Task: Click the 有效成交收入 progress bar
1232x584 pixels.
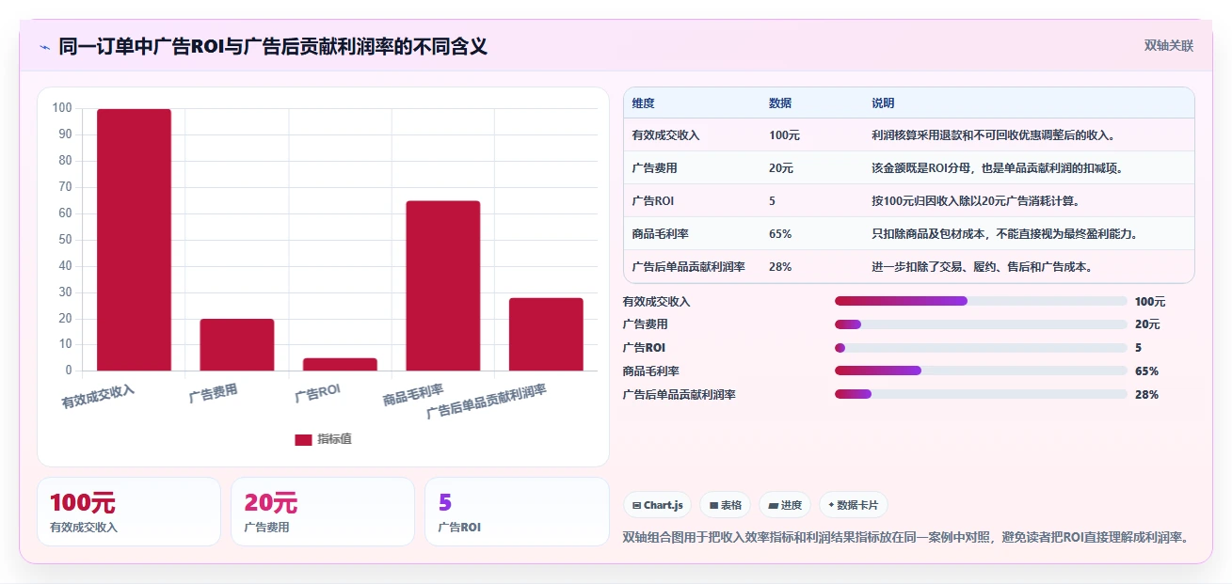Action: click(981, 301)
